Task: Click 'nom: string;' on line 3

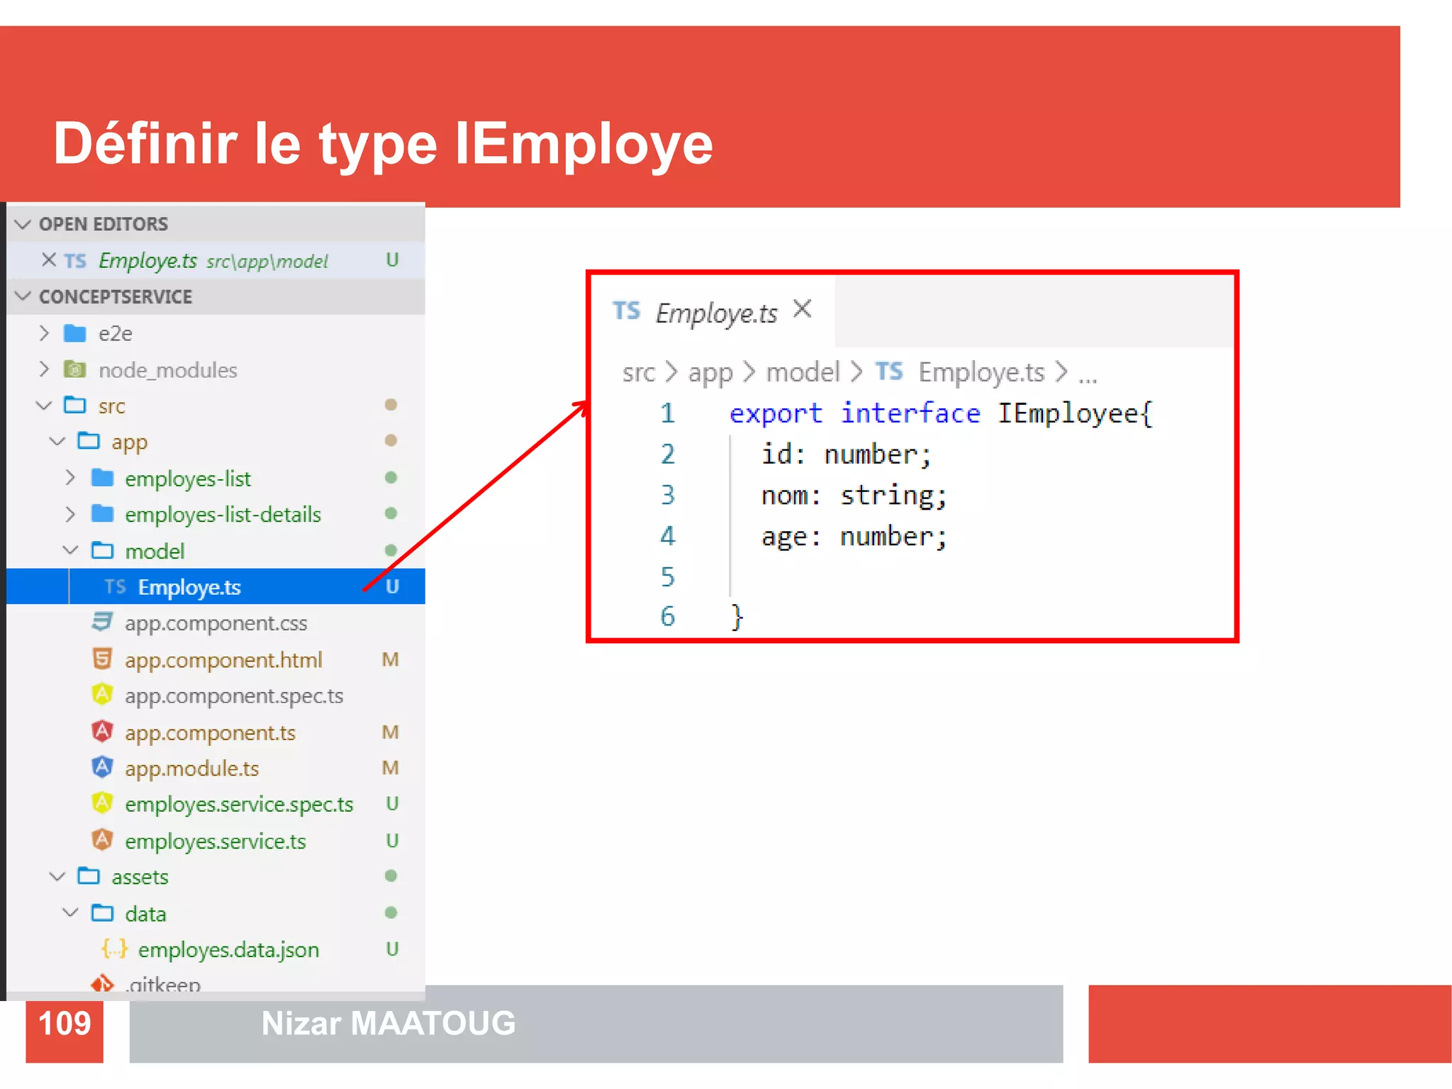Action: point(854,495)
